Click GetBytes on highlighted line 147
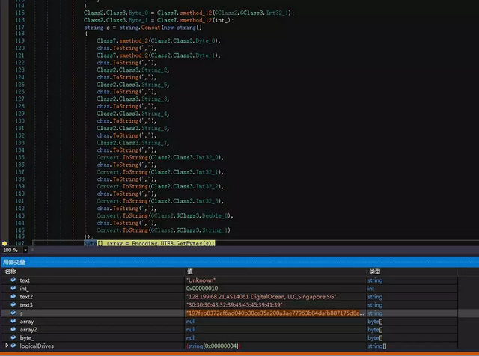 point(189,243)
